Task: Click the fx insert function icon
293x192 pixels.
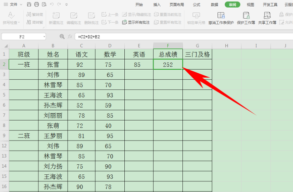Action: click(x=70, y=36)
